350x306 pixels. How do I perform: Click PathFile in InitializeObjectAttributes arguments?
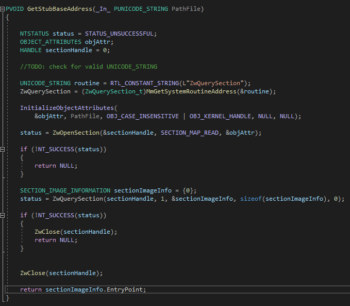point(85,117)
